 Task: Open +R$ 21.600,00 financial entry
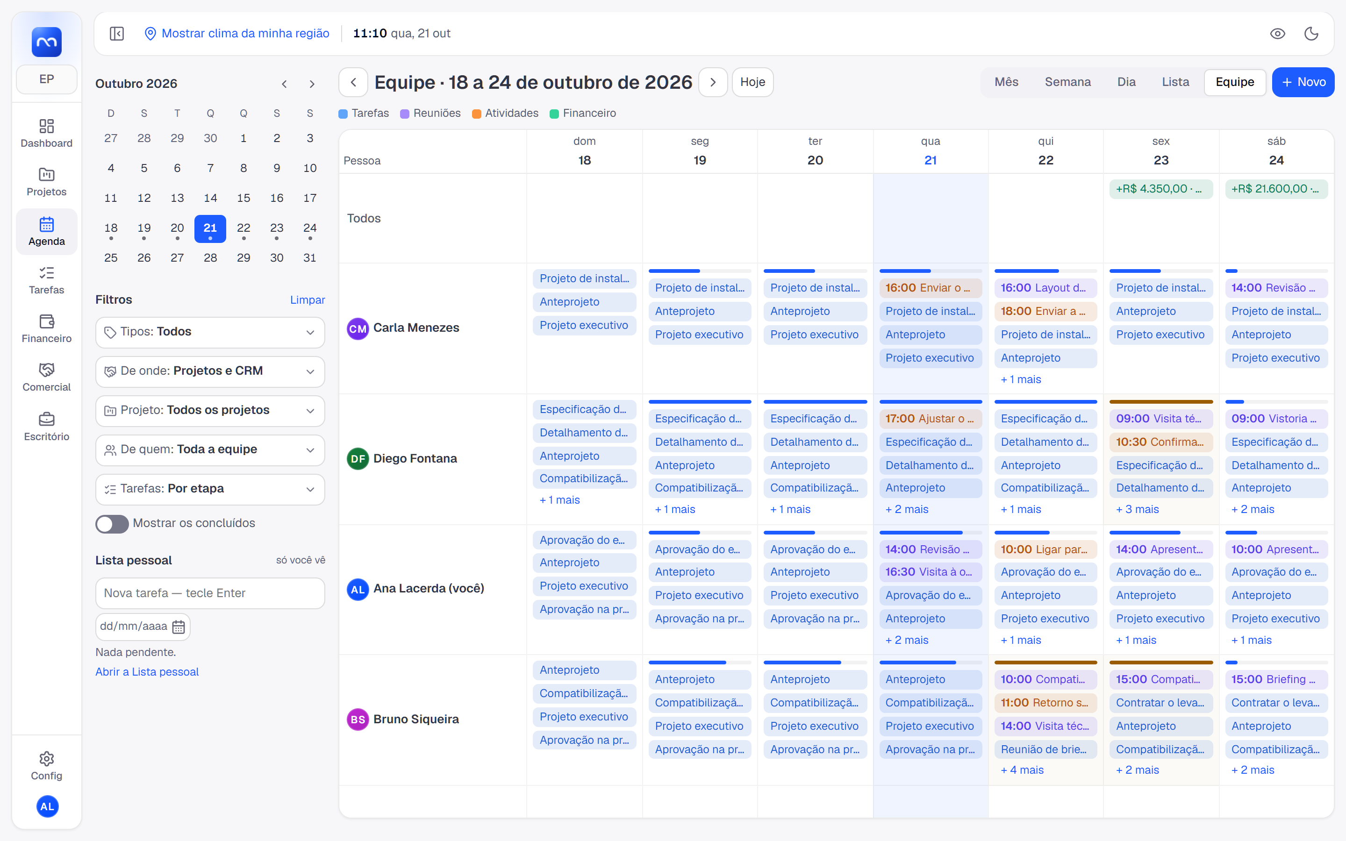point(1275,189)
